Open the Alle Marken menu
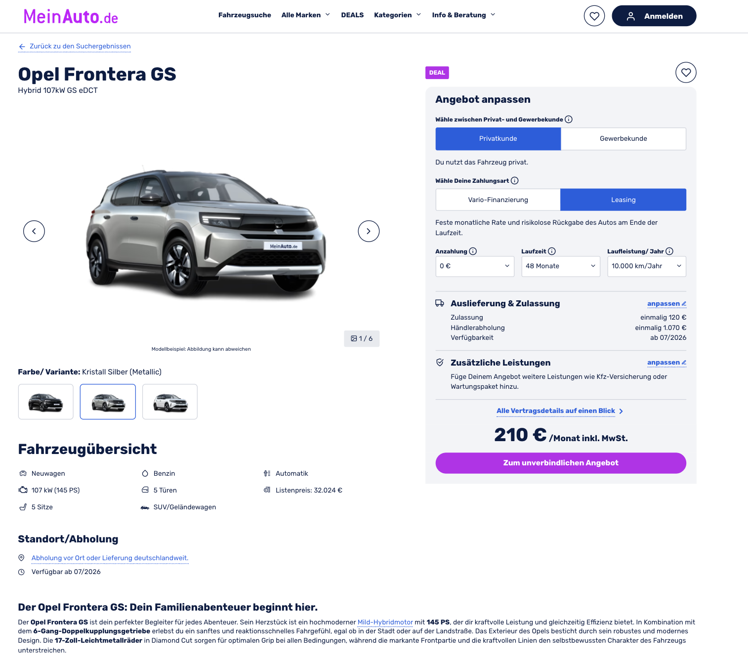748x660 pixels. (x=305, y=15)
